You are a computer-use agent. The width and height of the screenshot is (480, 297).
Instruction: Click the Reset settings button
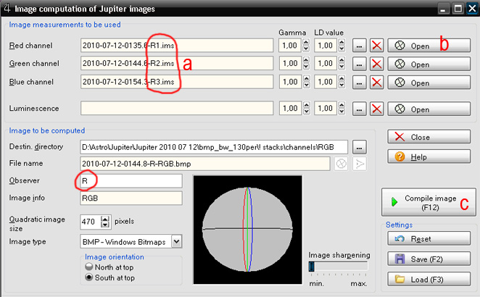(x=424, y=238)
